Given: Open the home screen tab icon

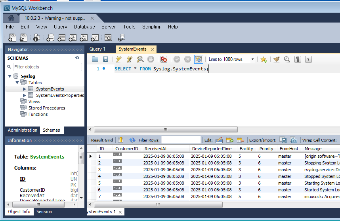Looking at the screenshot, I should click(x=11, y=18).
